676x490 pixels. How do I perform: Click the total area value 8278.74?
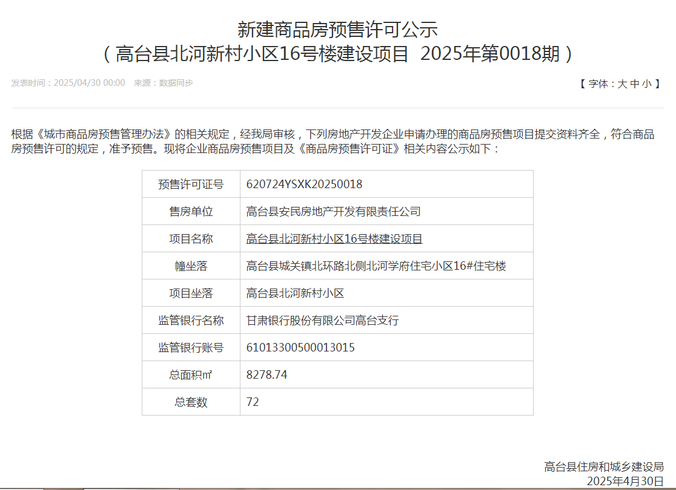[x=267, y=375]
